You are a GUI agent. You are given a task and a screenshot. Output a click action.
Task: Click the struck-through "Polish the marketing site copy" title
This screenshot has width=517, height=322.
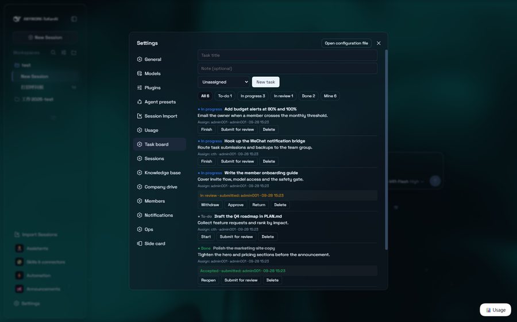(x=244, y=248)
